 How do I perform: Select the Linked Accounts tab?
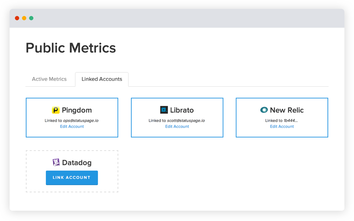[102, 79]
